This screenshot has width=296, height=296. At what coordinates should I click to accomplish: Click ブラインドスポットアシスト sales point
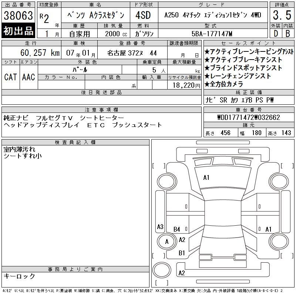click(243, 68)
